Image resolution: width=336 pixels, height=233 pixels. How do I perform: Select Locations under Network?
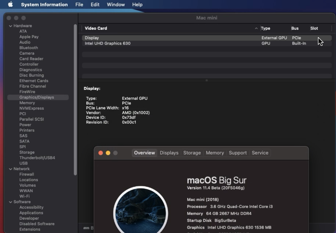click(x=29, y=180)
